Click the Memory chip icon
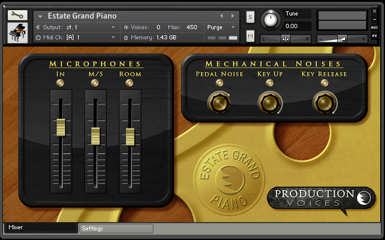 pyautogui.click(x=126, y=38)
